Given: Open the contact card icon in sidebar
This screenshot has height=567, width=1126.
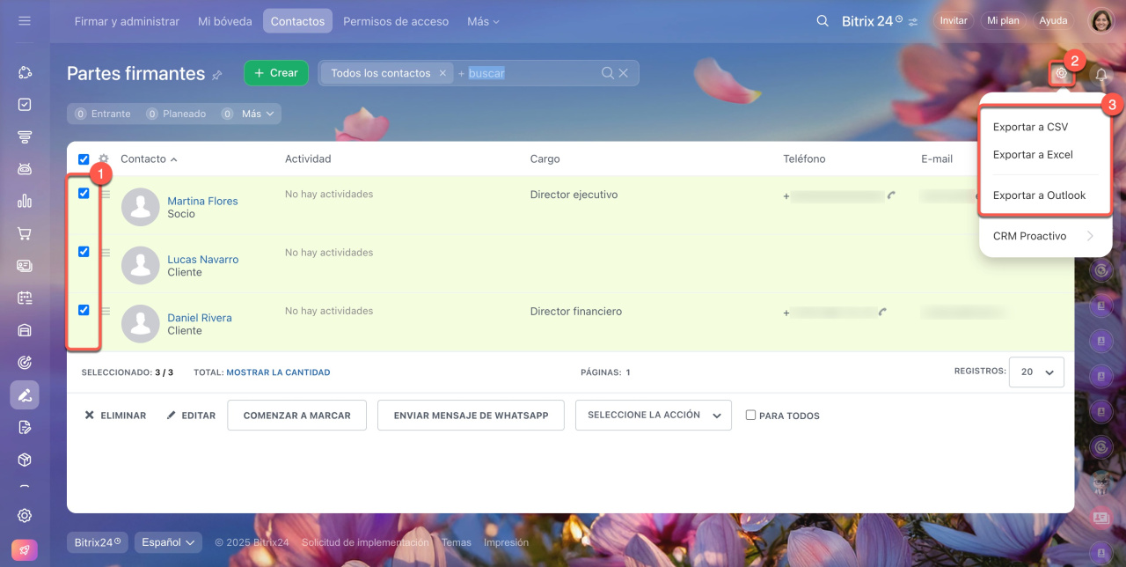Looking at the screenshot, I should pos(25,265).
